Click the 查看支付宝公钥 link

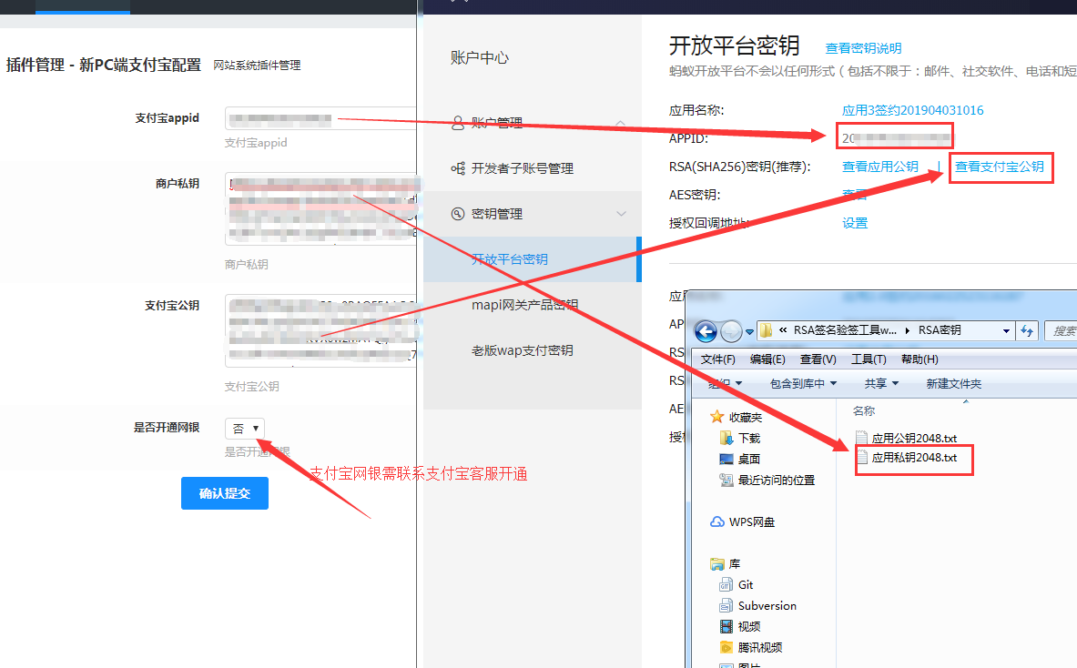[1000, 167]
